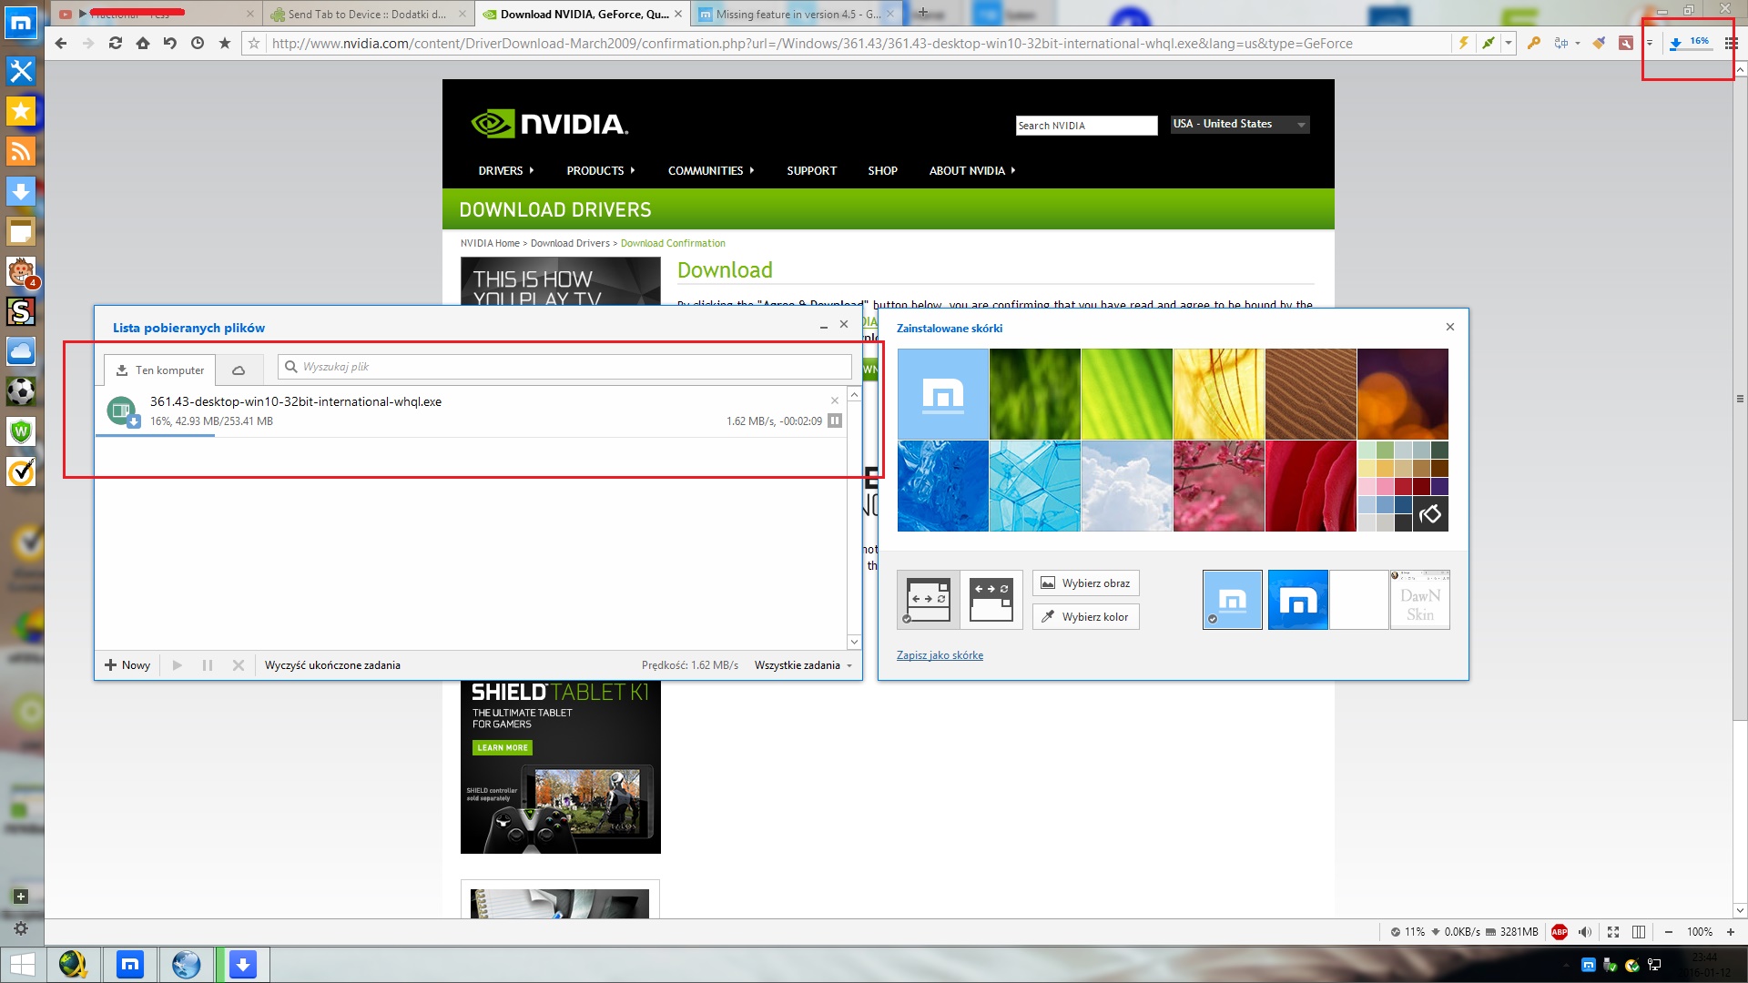The image size is (1748, 983).
Task: Click the Wyszukaj plik search field
Action: click(564, 367)
